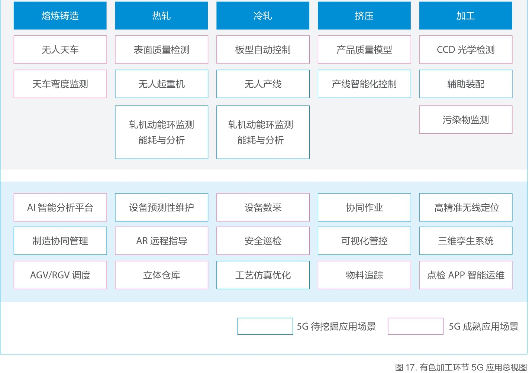The width and height of the screenshot is (529, 373).
Task: Click the 工艺仿真优化 box
Action: click(263, 275)
